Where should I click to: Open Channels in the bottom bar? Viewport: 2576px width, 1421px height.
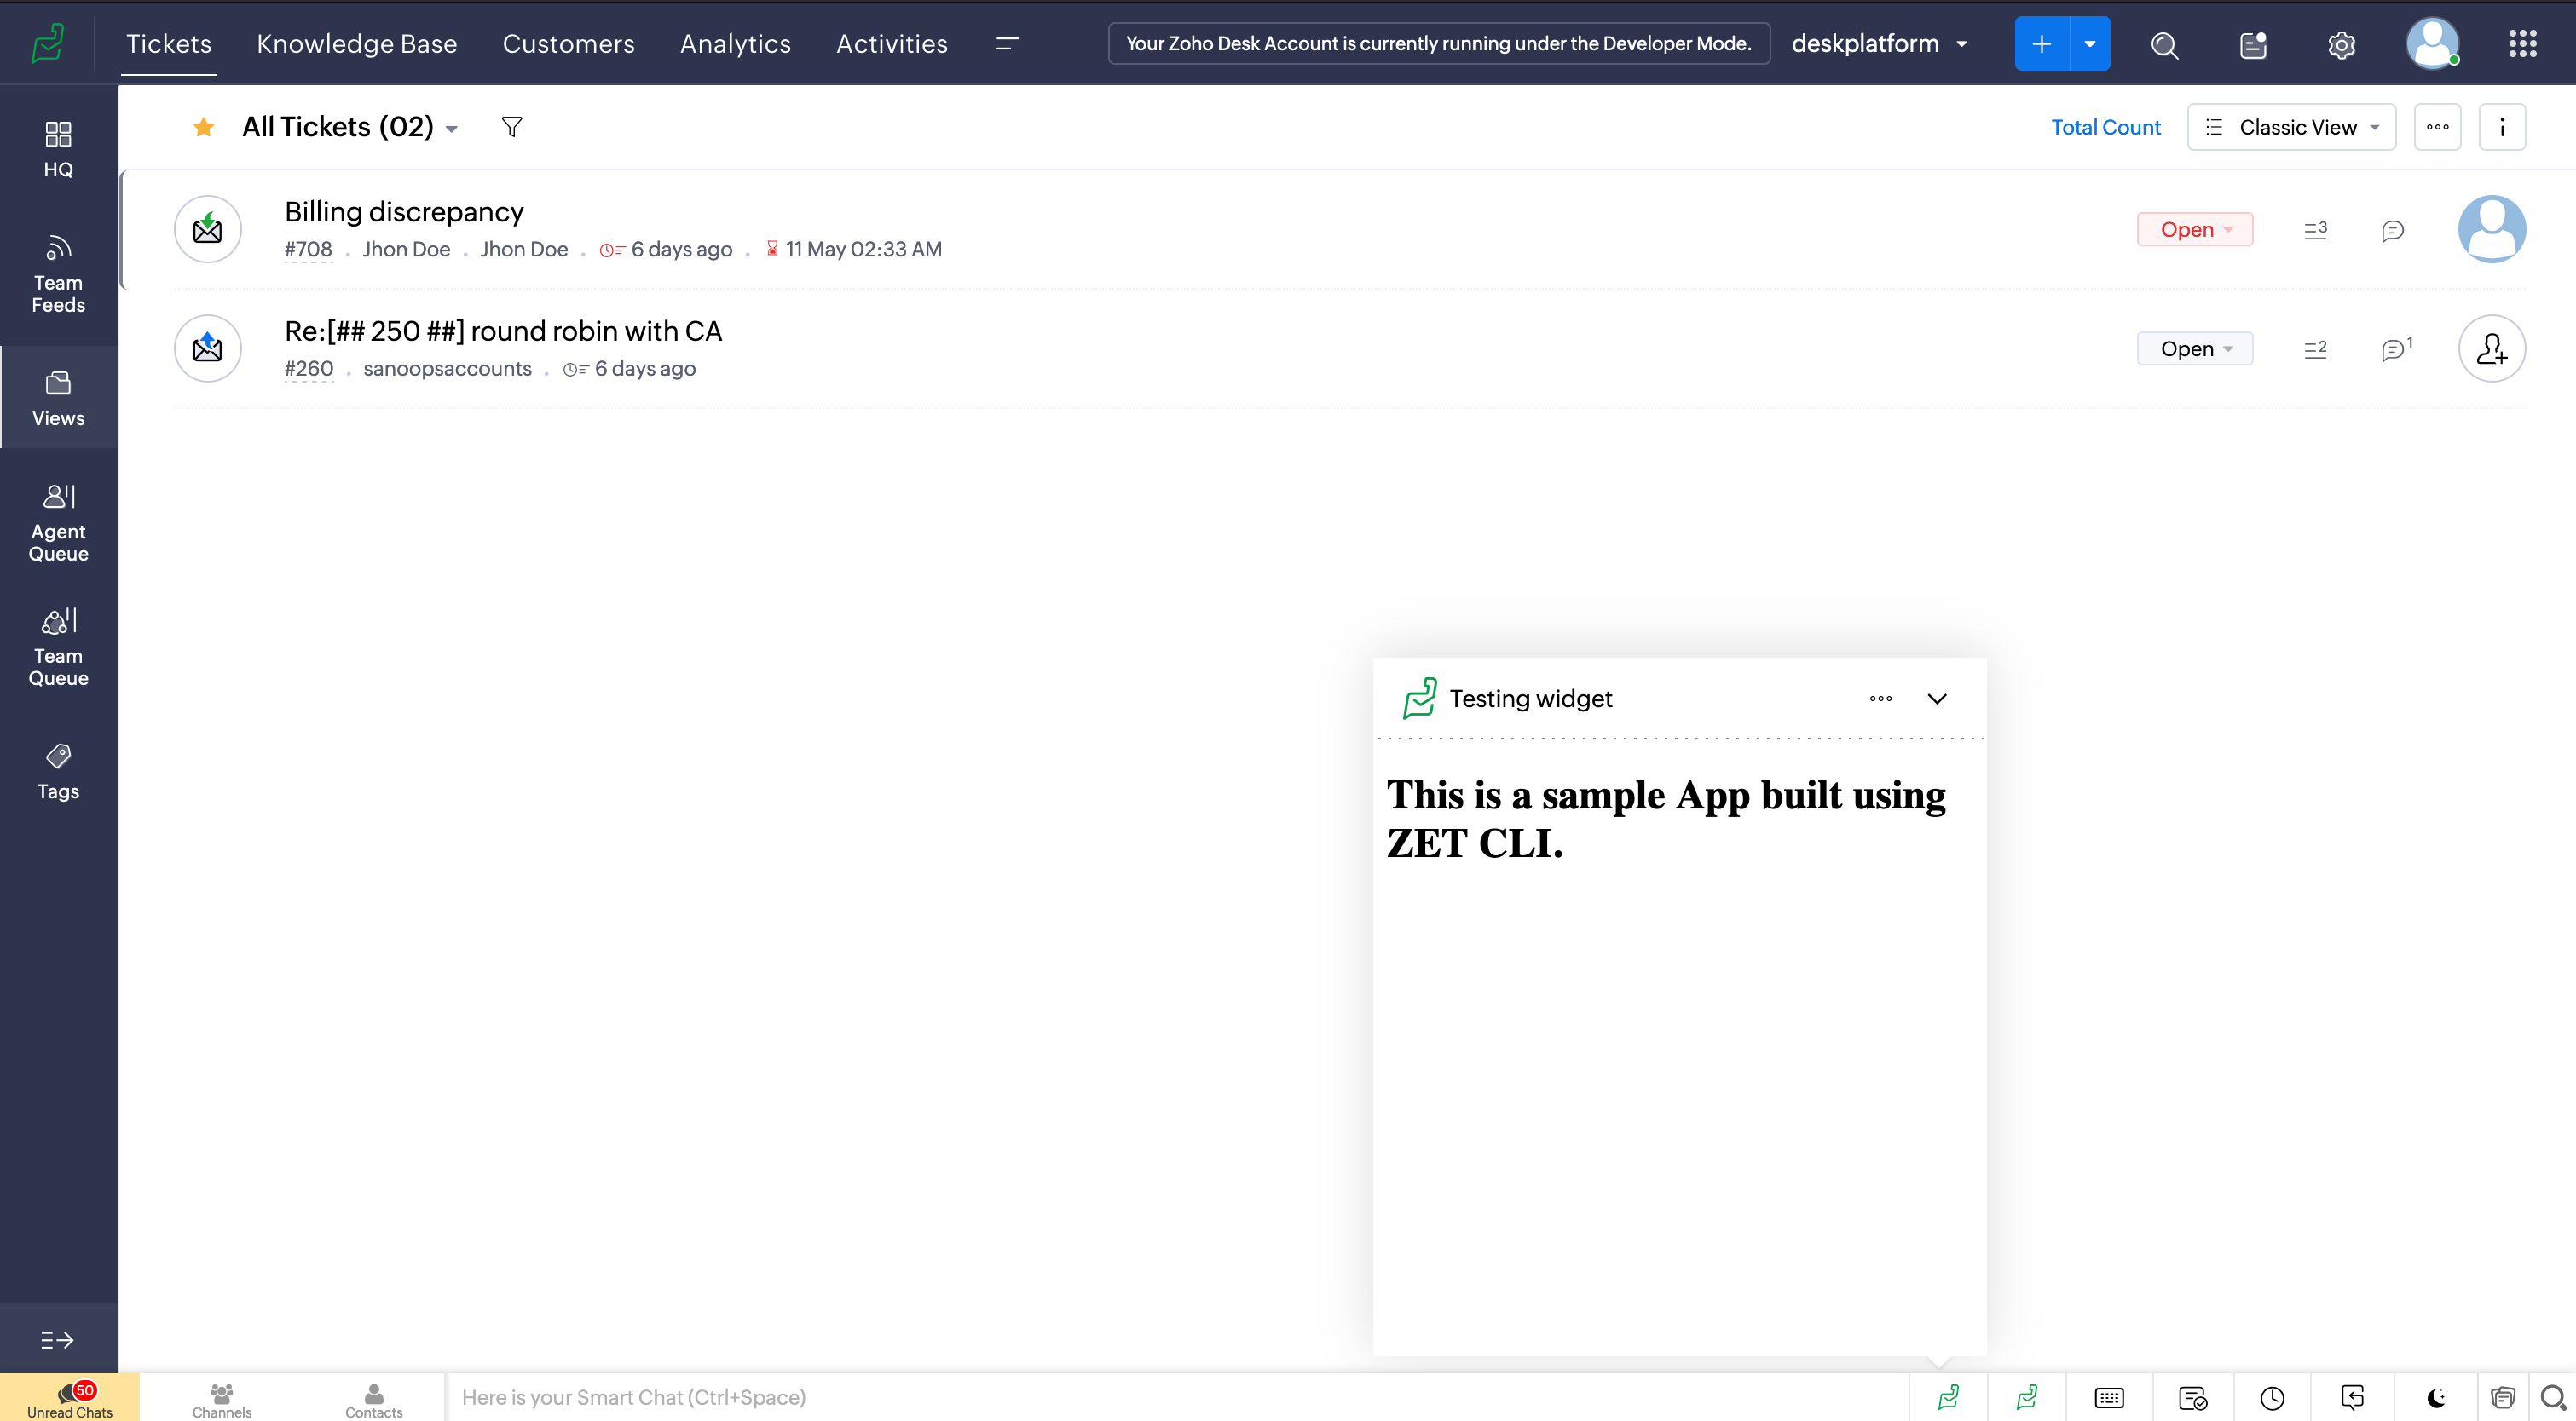(222, 1400)
